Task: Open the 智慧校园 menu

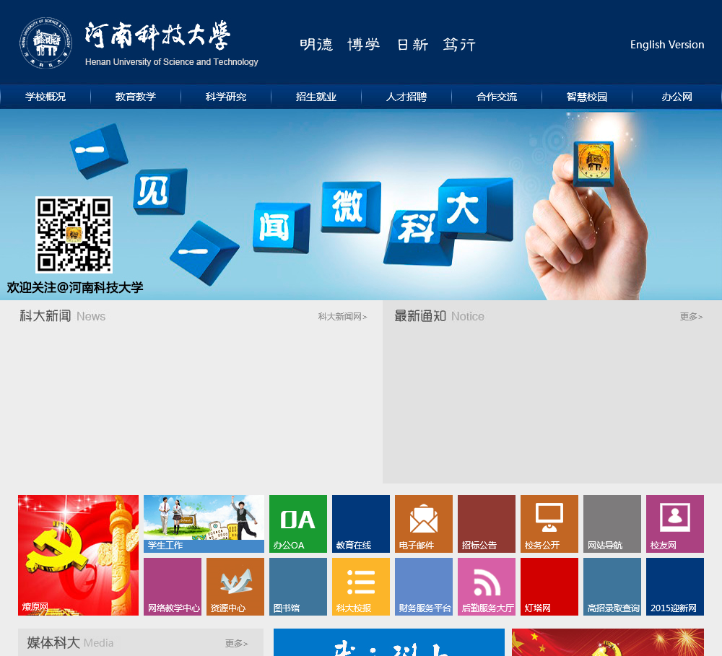Action: pos(586,97)
